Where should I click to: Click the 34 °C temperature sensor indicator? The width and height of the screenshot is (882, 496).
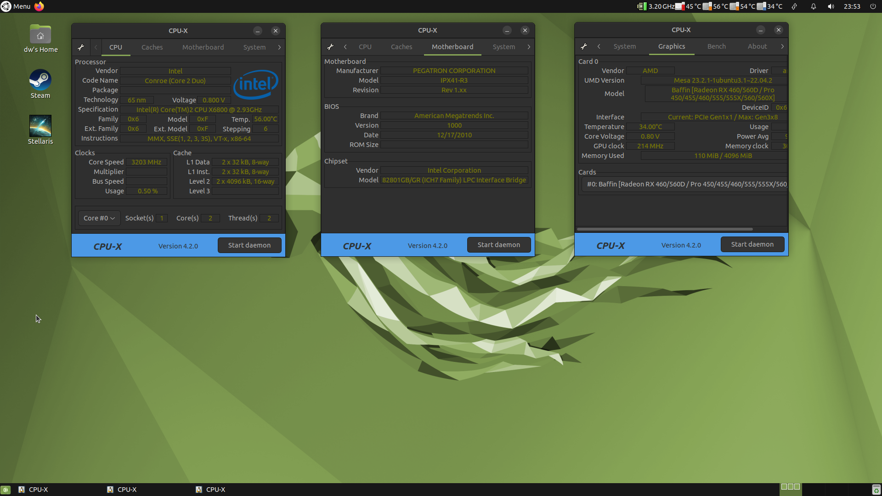770,6
